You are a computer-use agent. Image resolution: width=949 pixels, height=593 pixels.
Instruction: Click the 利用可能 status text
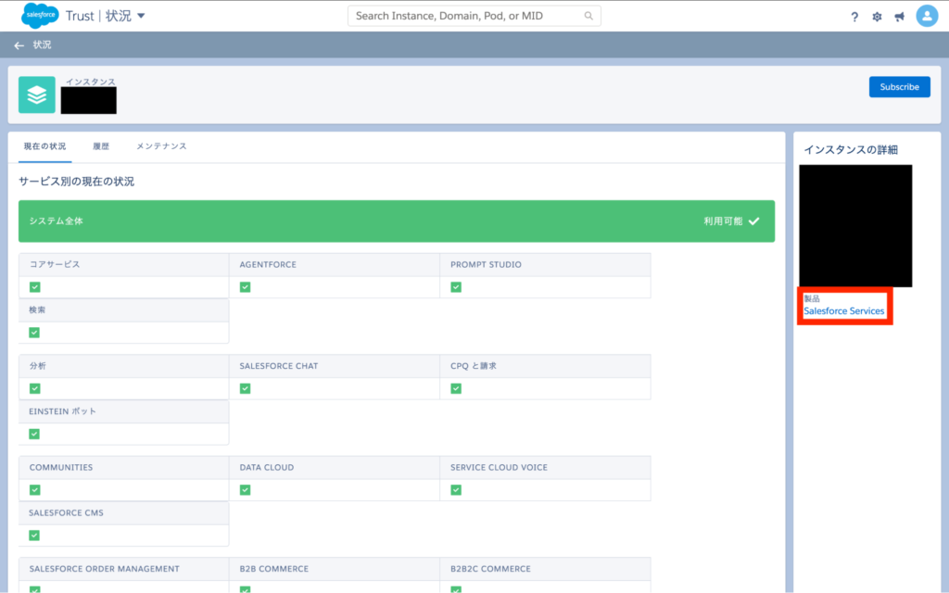pos(723,221)
